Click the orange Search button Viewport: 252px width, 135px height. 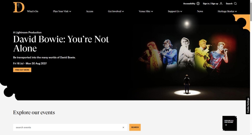click(x=135, y=127)
